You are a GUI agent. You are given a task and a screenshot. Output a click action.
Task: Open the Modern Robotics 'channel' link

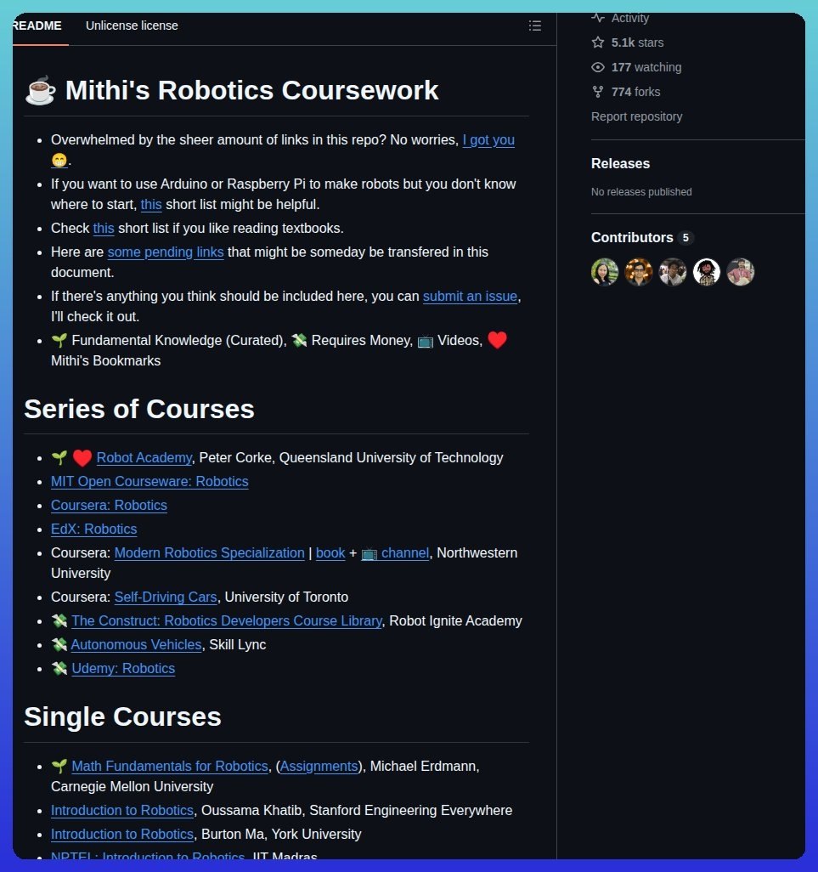[395, 552]
